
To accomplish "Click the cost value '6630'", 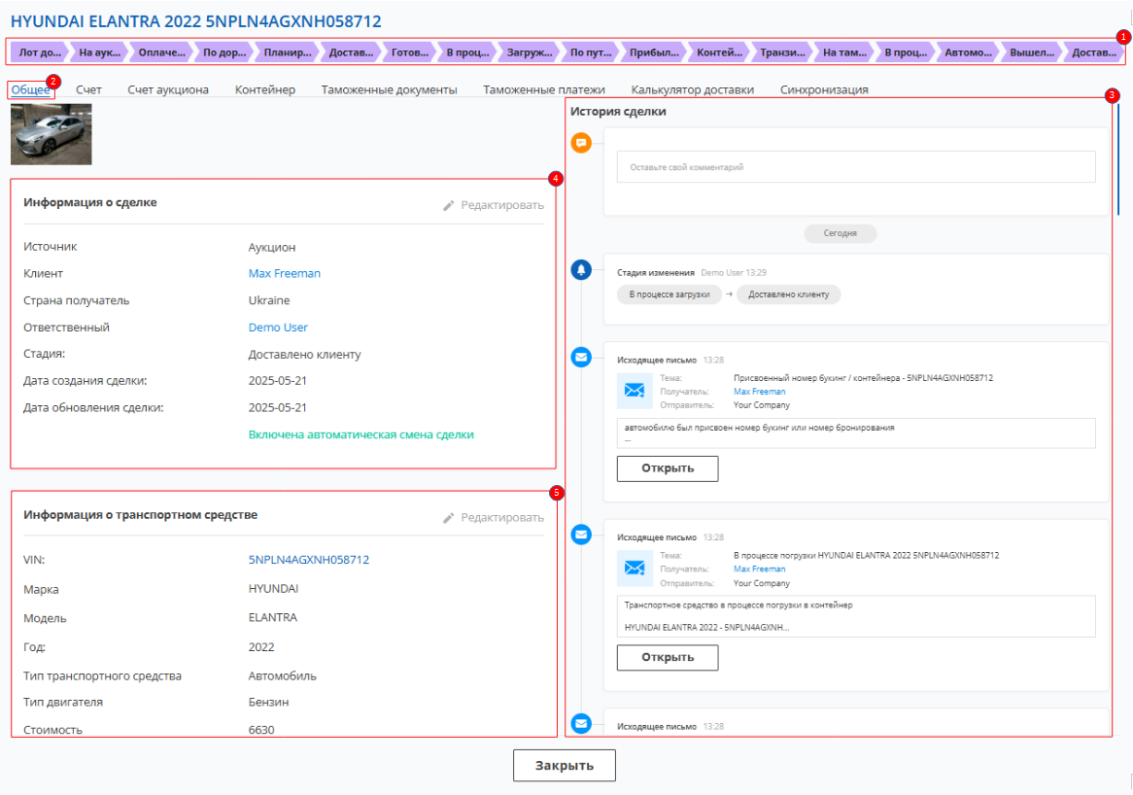I will tap(260, 730).
